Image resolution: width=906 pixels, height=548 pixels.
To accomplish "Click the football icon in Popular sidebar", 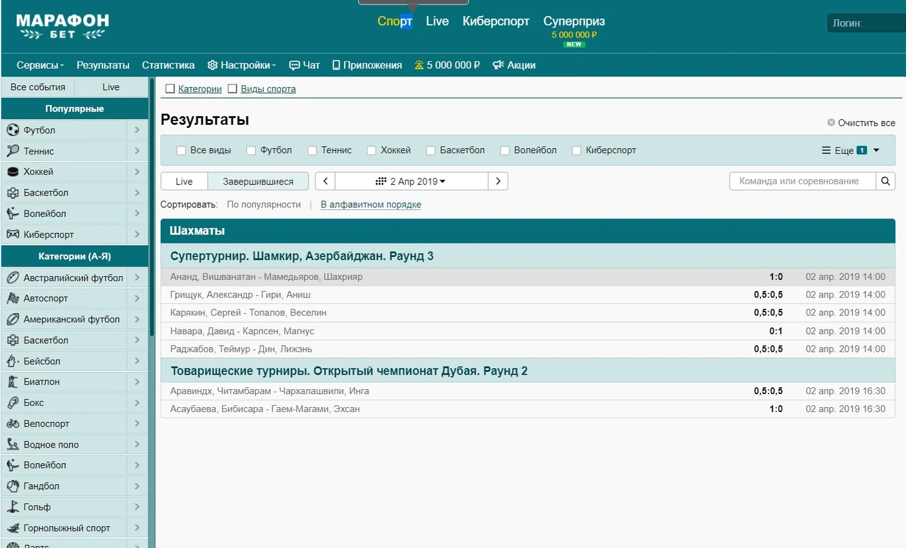I will point(12,130).
